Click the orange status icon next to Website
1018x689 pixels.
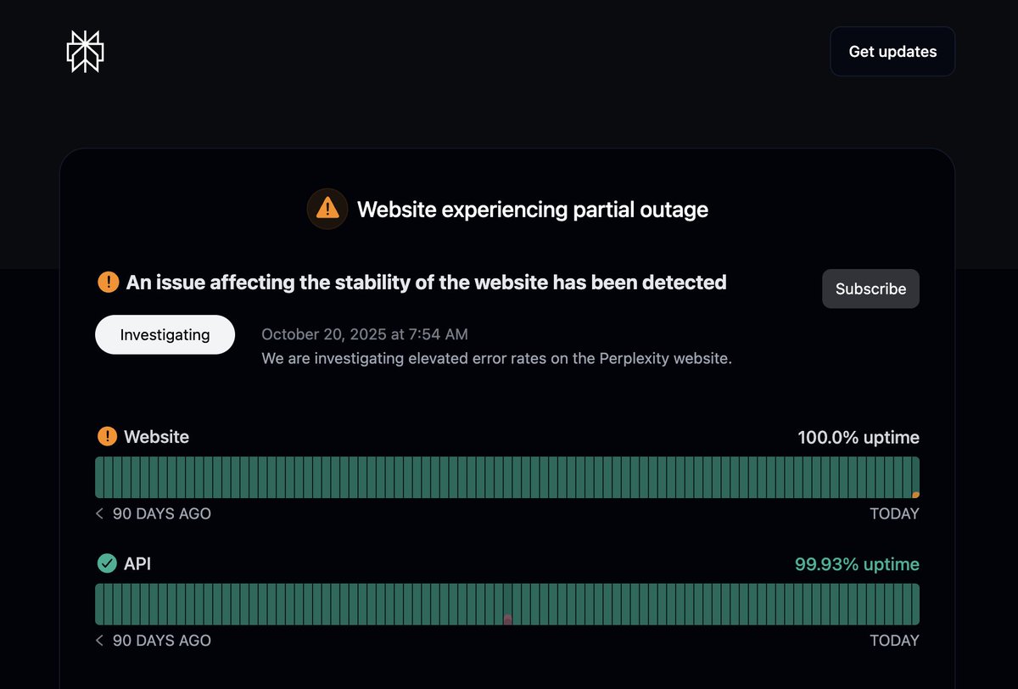click(107, 437)
